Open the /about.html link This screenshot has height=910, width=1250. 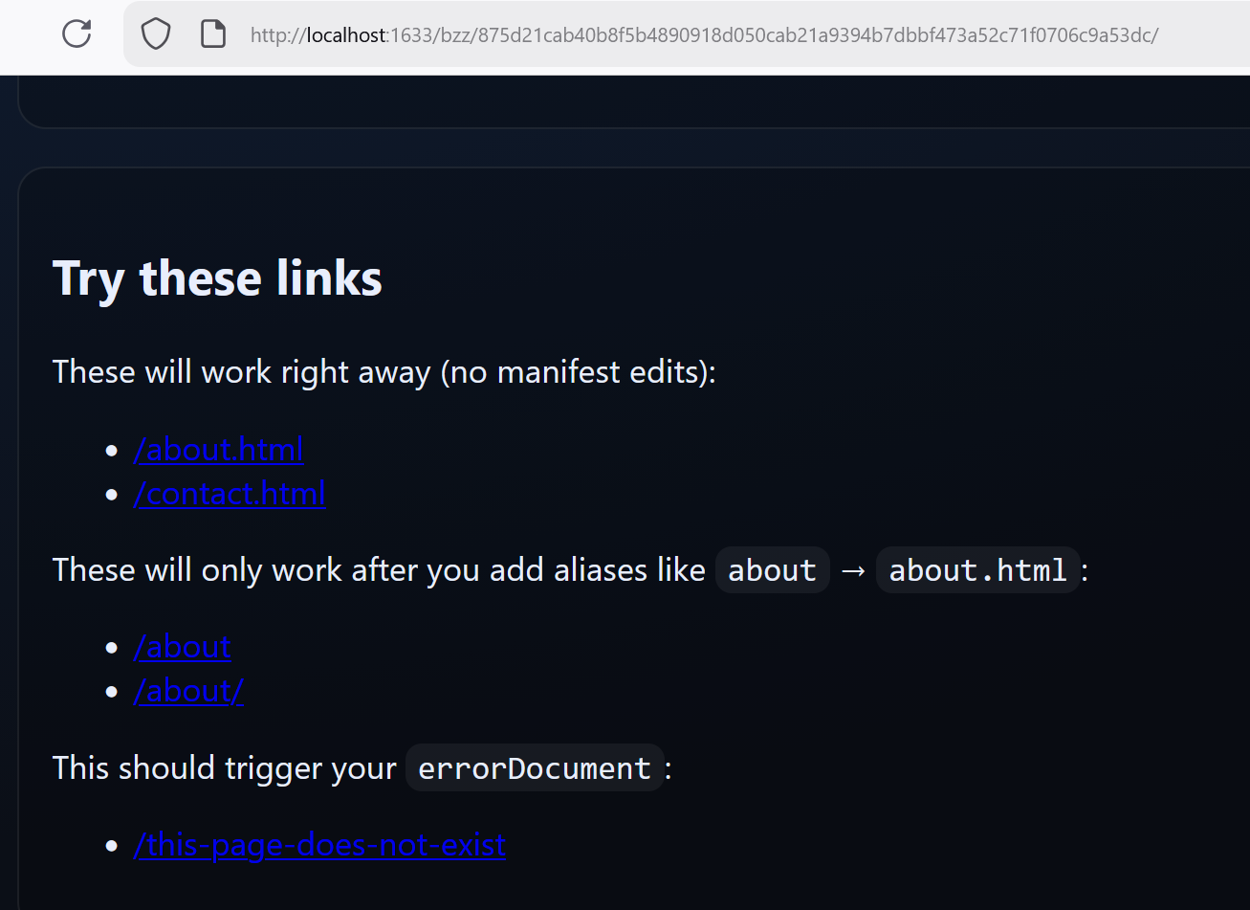(x=218, y=450)
